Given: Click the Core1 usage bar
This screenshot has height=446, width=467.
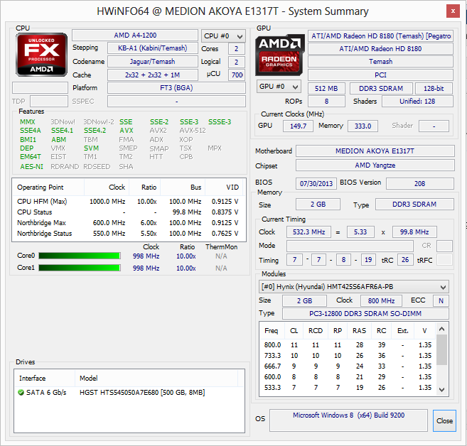Looking at the screenshot, I should click(x=80, y=268).
